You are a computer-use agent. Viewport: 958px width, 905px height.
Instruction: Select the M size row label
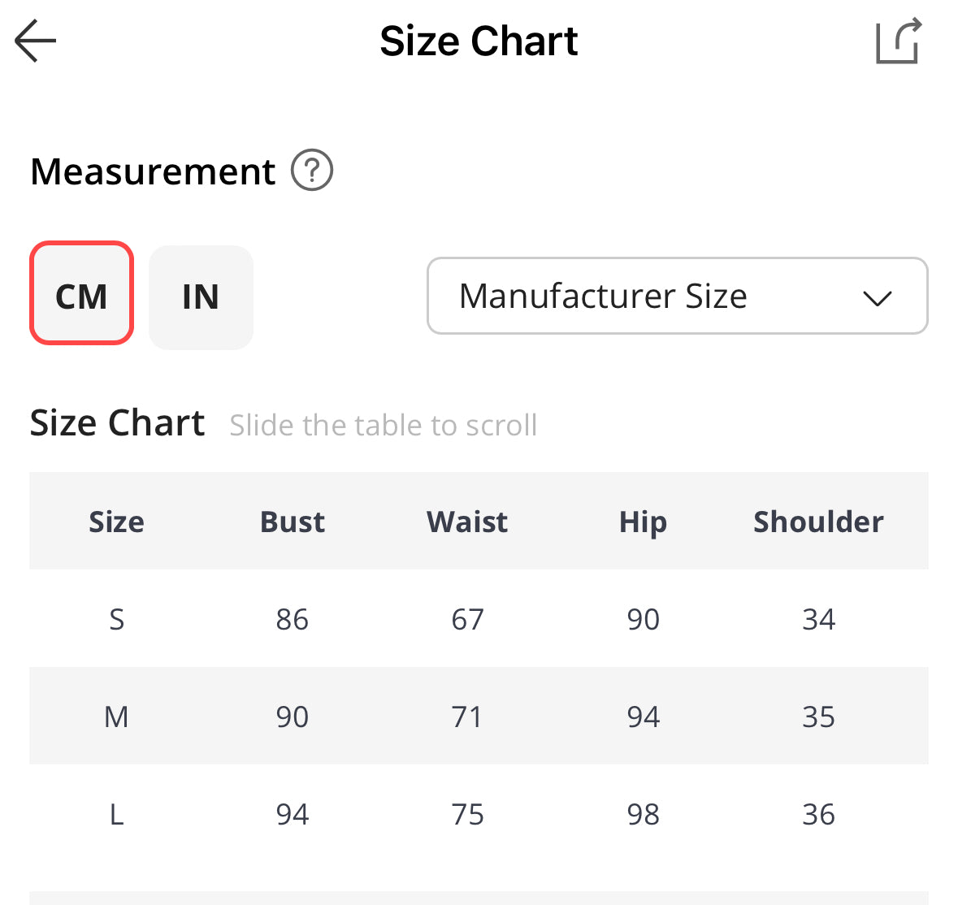(x=116, y=717)
